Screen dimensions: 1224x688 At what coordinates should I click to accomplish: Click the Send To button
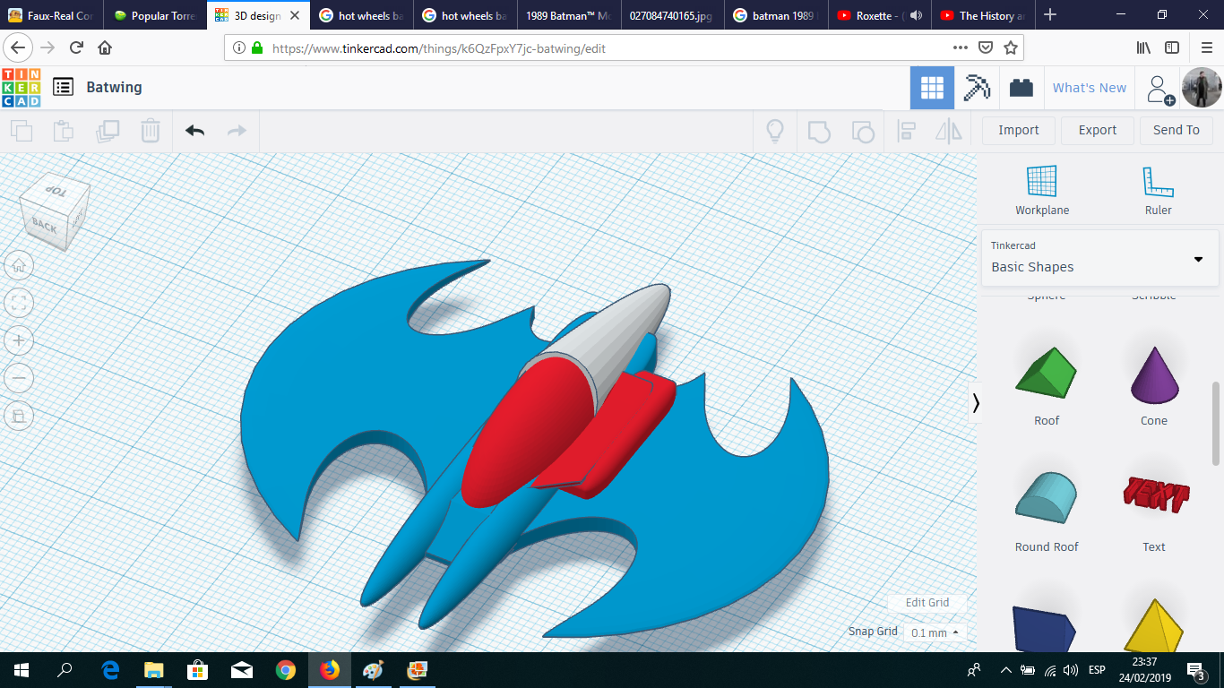click(1177, 130)
